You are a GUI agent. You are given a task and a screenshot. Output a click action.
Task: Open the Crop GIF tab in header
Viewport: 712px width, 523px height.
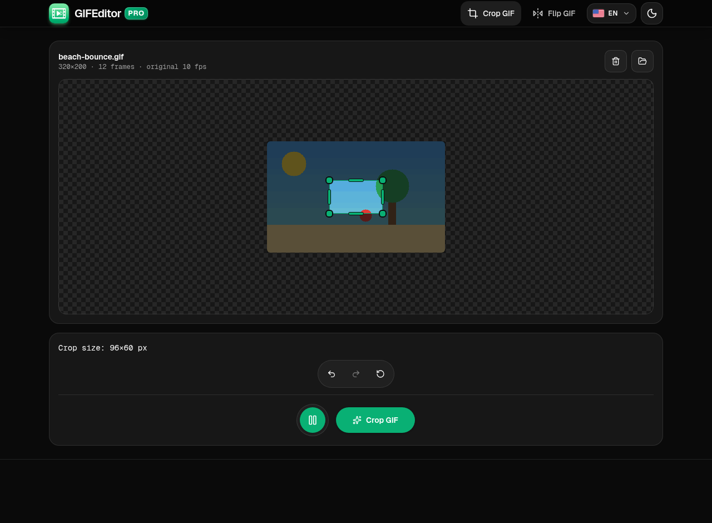491,13
